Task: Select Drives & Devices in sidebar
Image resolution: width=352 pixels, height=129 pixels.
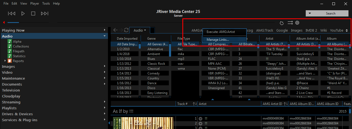Action: 17,114
